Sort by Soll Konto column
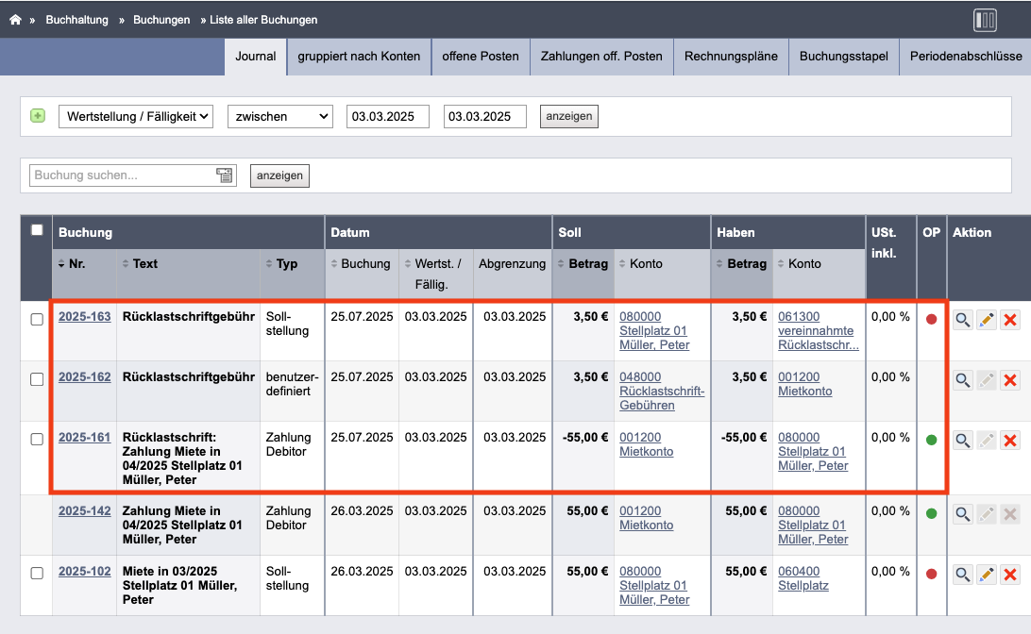The width and height of the screenshot is (1031, 634). [641, 263]
